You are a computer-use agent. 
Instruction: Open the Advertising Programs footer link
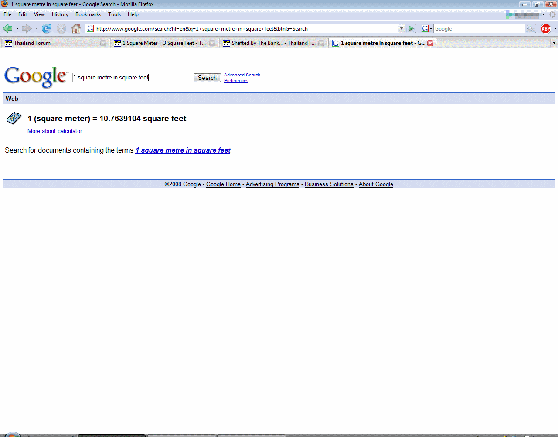(272, 184)
